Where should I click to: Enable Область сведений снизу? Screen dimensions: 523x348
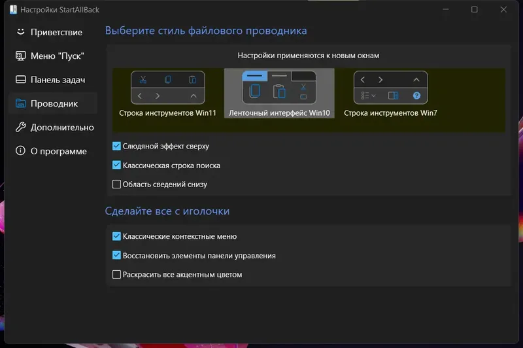pos(116,184)
